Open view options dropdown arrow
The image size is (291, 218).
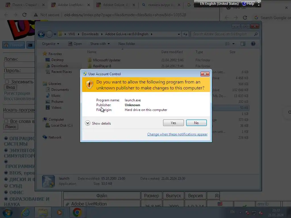pos(234,44)
